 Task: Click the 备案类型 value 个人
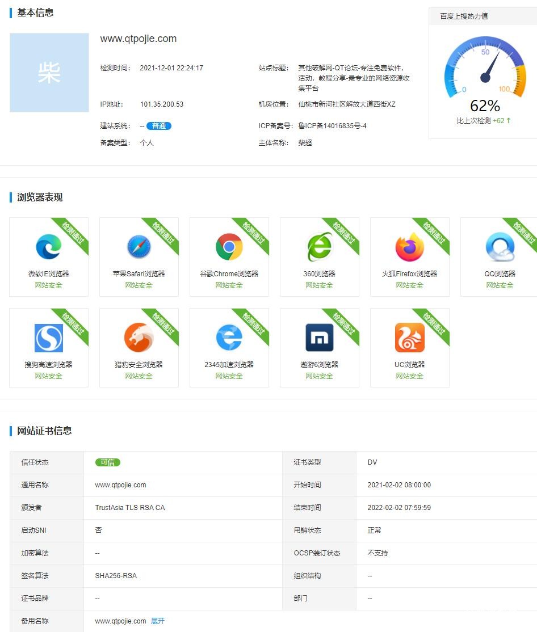coord(147,143)
